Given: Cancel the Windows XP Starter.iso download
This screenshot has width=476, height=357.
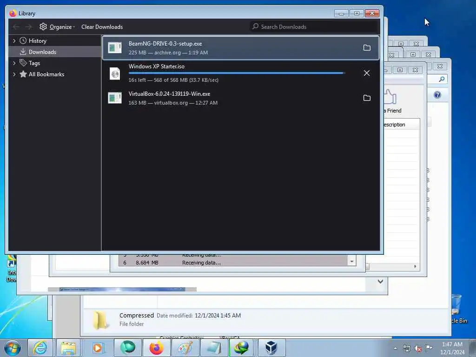Looking at the screenshot, I should pos(367,73).
